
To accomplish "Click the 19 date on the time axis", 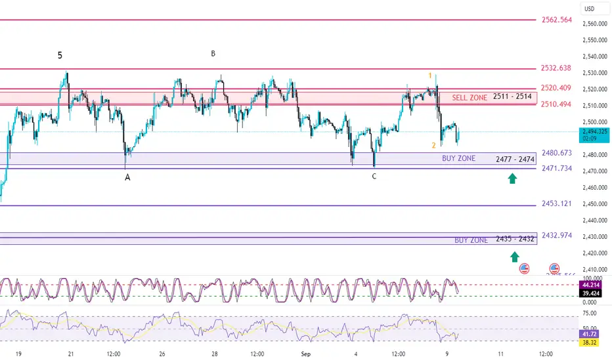I will pyautogui.click(x=18, y=354).
